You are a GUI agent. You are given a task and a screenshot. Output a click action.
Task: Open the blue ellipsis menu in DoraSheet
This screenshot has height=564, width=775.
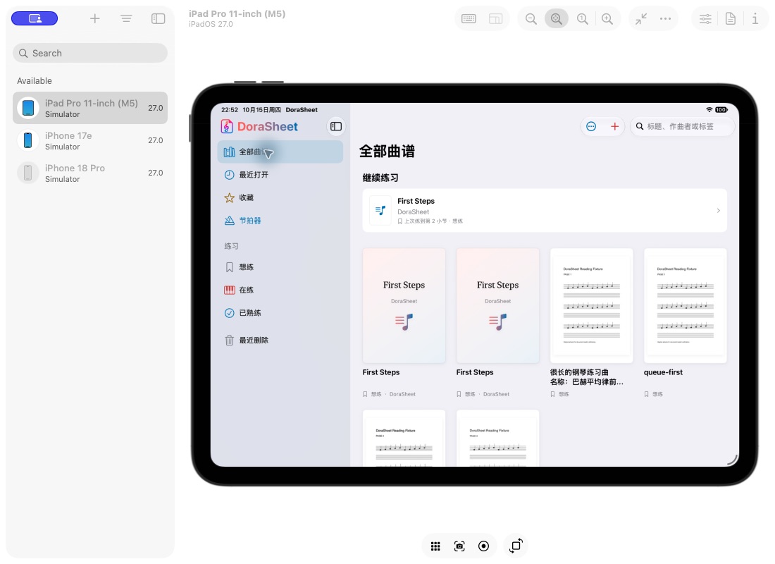[x=591, y=127]
